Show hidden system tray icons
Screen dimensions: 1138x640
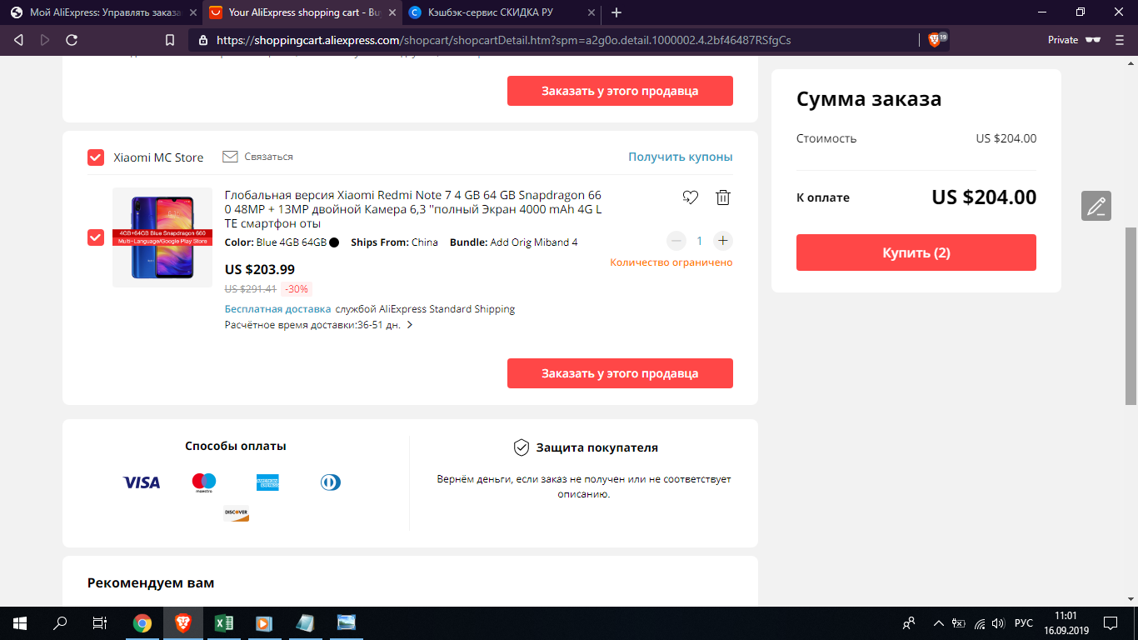pyautogui.click(x=938, y=622)
